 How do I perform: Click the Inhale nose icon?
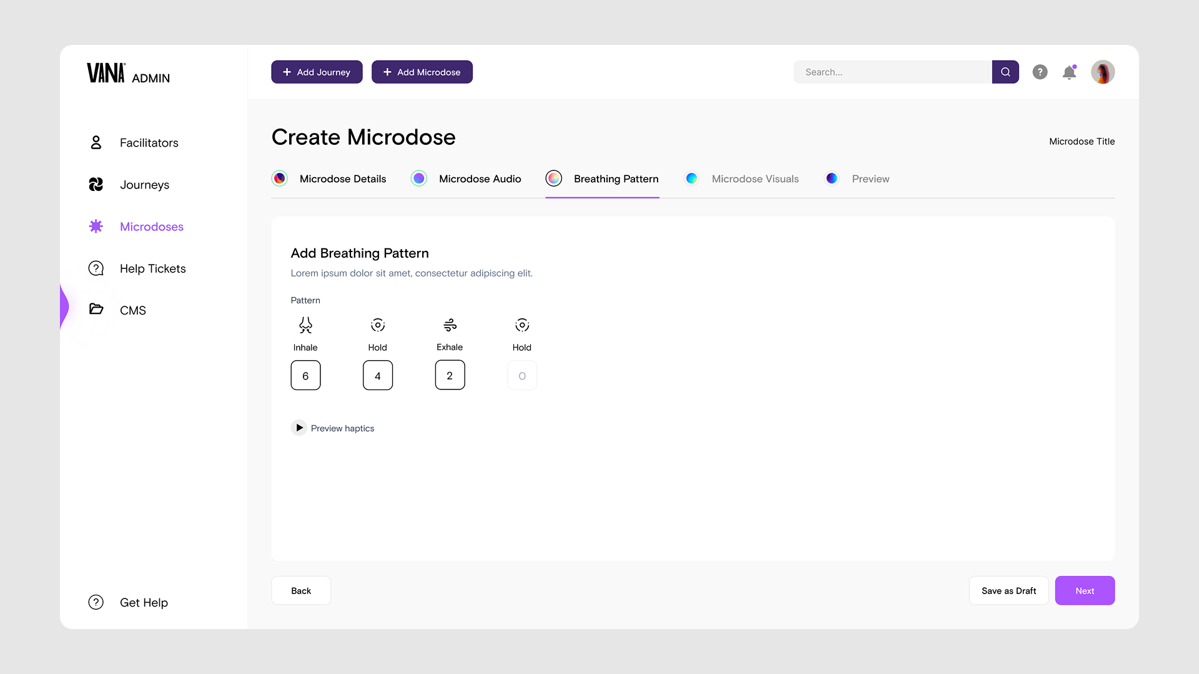tap(305, 325)
